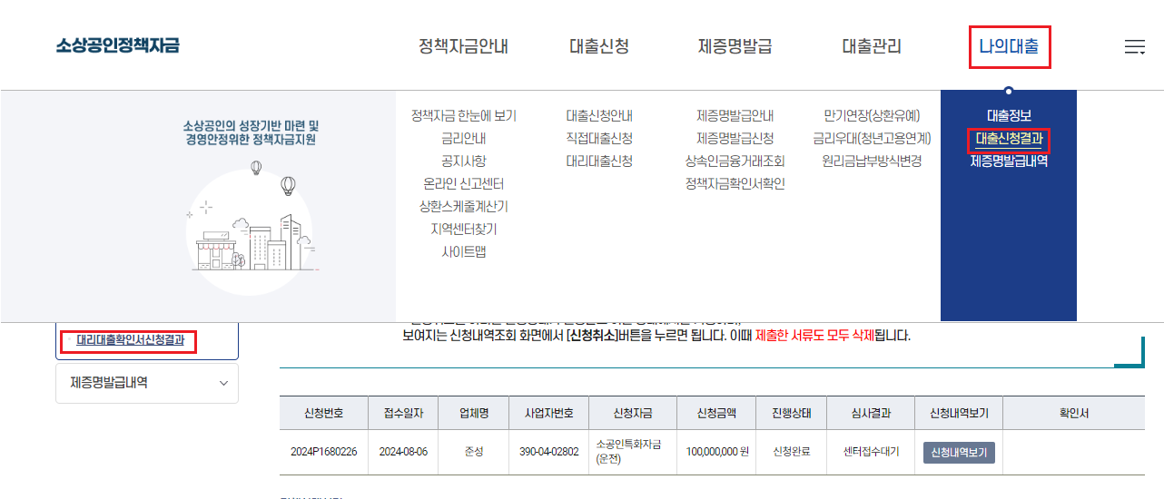This screenshot has width=1164, height=499.
Task: Open the 대출신청 top menu
Action: click(x=599, y=46)
